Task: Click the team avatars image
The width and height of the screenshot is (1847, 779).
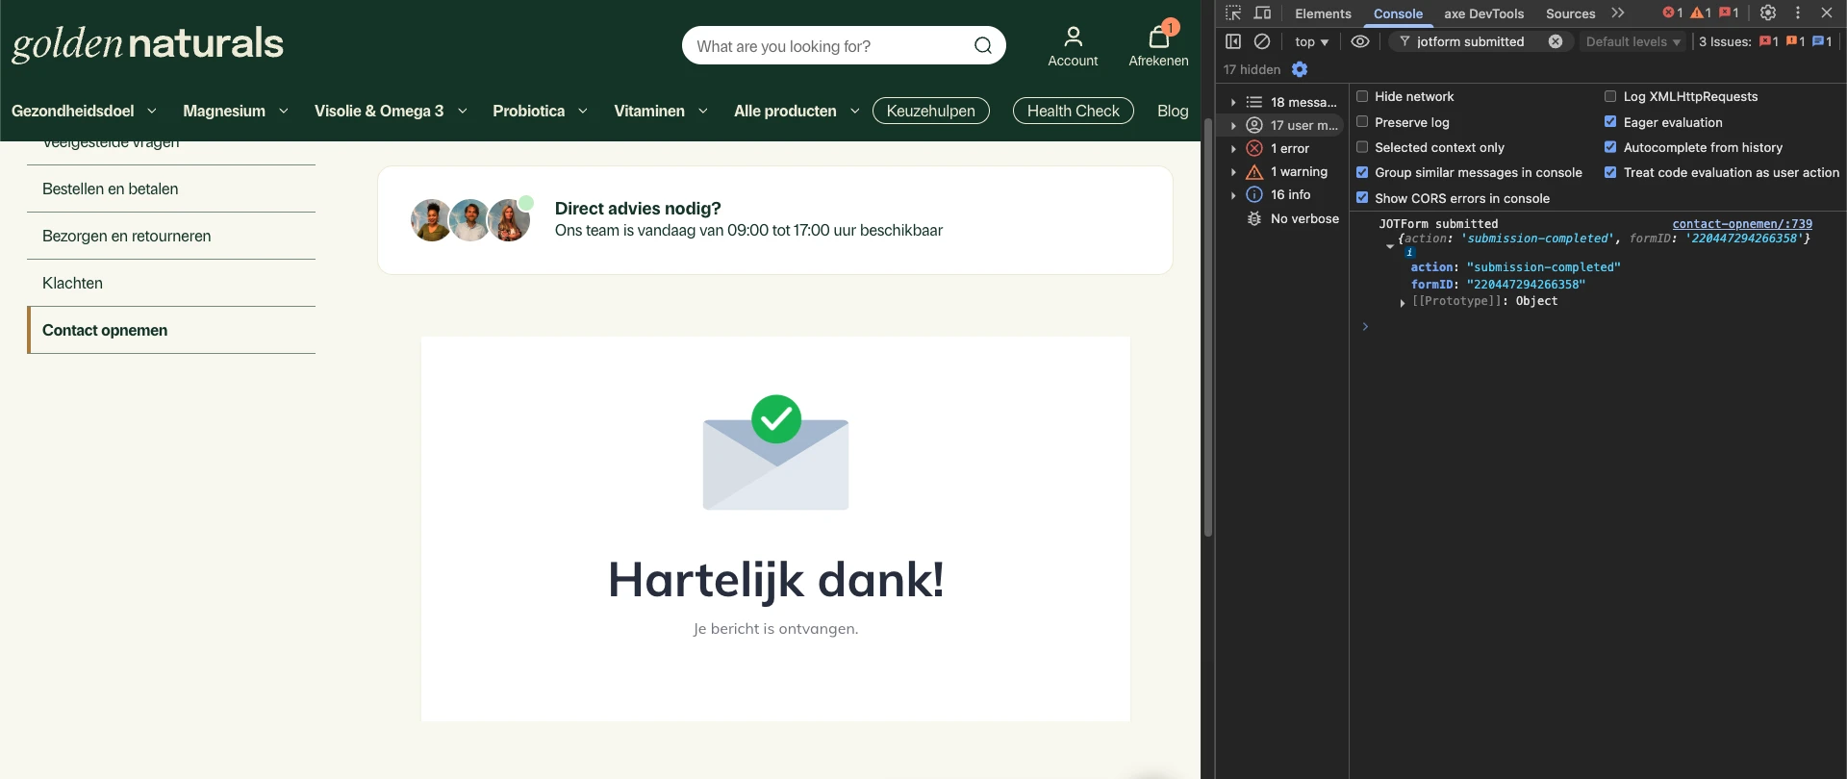Action: [x=470, y=219]
